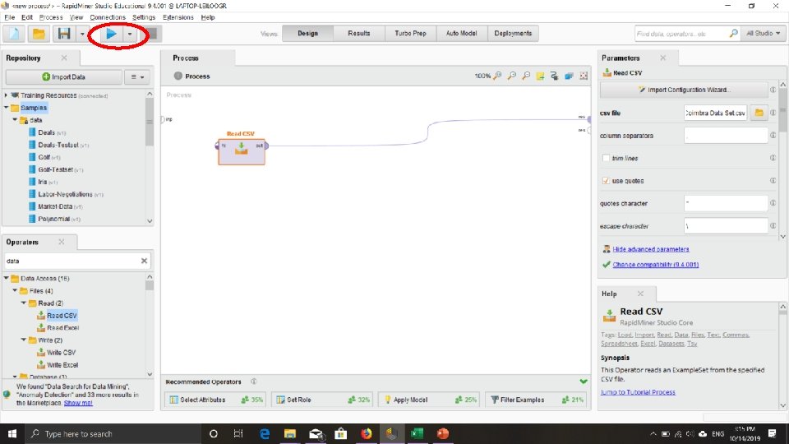Select Iris dataset in Repository
789x444 pixels.
43,182
